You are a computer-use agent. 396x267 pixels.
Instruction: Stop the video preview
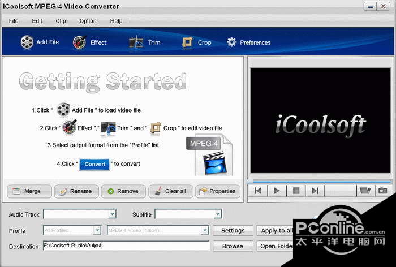pyautogui.click(x=296, y=191)
